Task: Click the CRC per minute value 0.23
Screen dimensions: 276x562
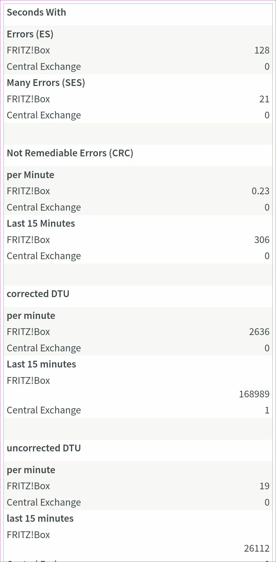Action: point(260,191)
